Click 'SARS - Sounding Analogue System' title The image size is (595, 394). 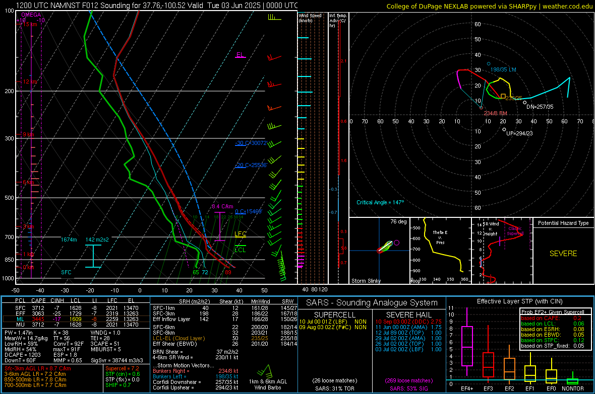pos(372,303)
